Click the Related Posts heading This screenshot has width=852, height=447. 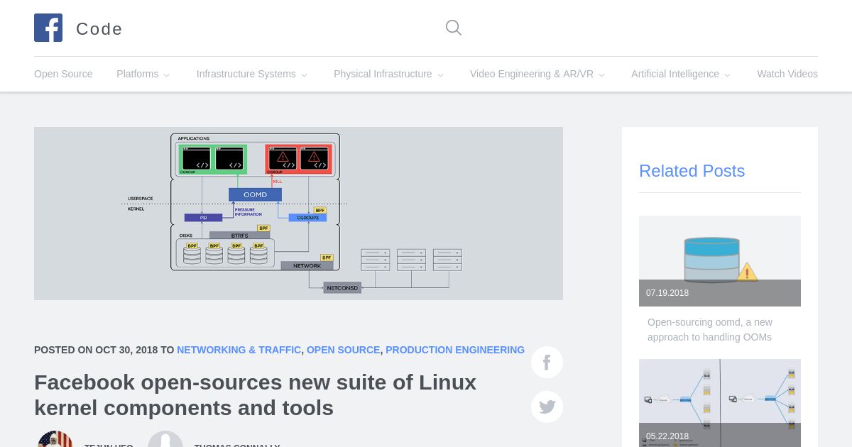pyautogui.click(x=692, y=171)
